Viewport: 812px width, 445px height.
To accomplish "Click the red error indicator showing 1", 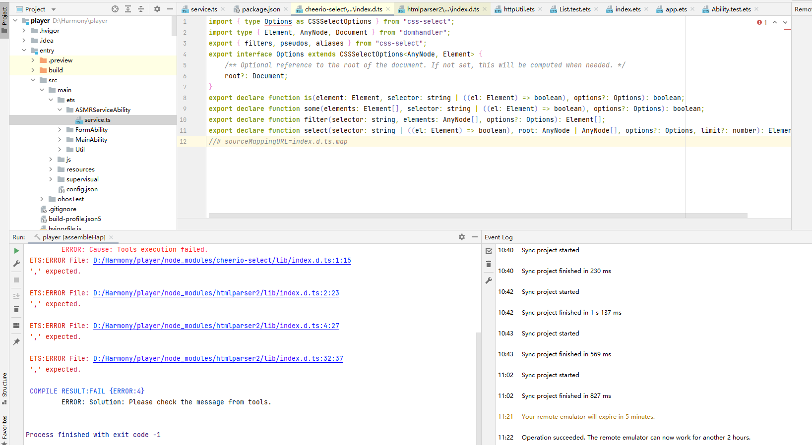I will tap(762, 22).
